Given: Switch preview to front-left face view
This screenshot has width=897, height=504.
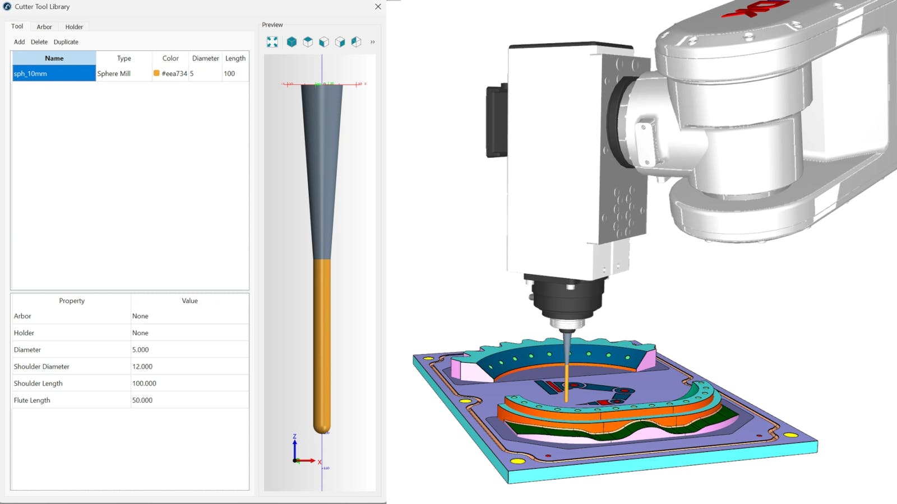Looking at the screenshot, I should (x=324, y=42).
